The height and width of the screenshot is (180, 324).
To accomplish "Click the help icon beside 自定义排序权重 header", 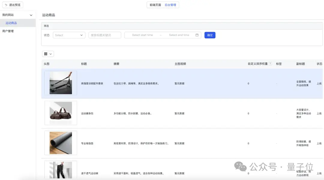I will (x=270, y=63).
